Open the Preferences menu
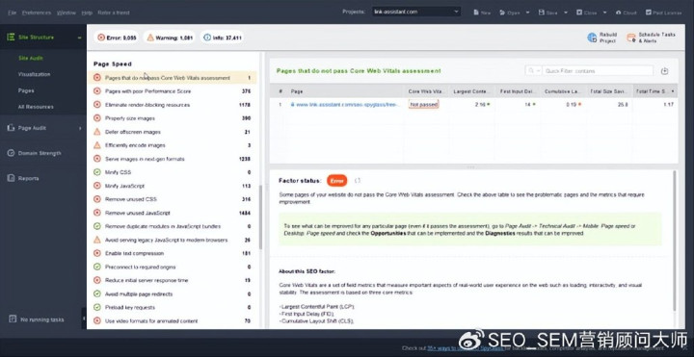The image size is (694, 357). 37,13
